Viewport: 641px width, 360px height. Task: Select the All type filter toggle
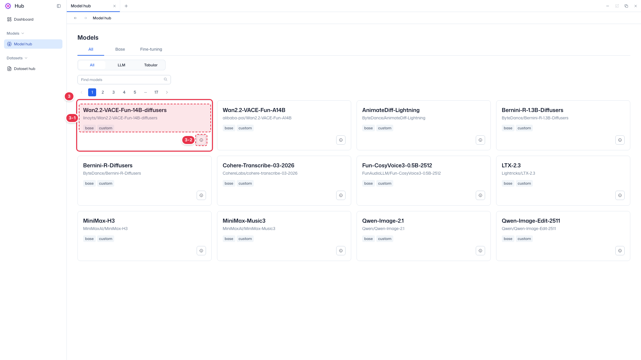92,65
